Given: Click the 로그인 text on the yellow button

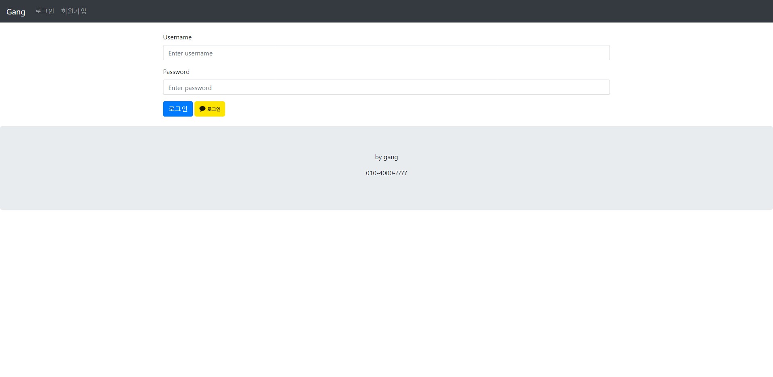Looking at the screenshot, I should [x=213, y=109].
